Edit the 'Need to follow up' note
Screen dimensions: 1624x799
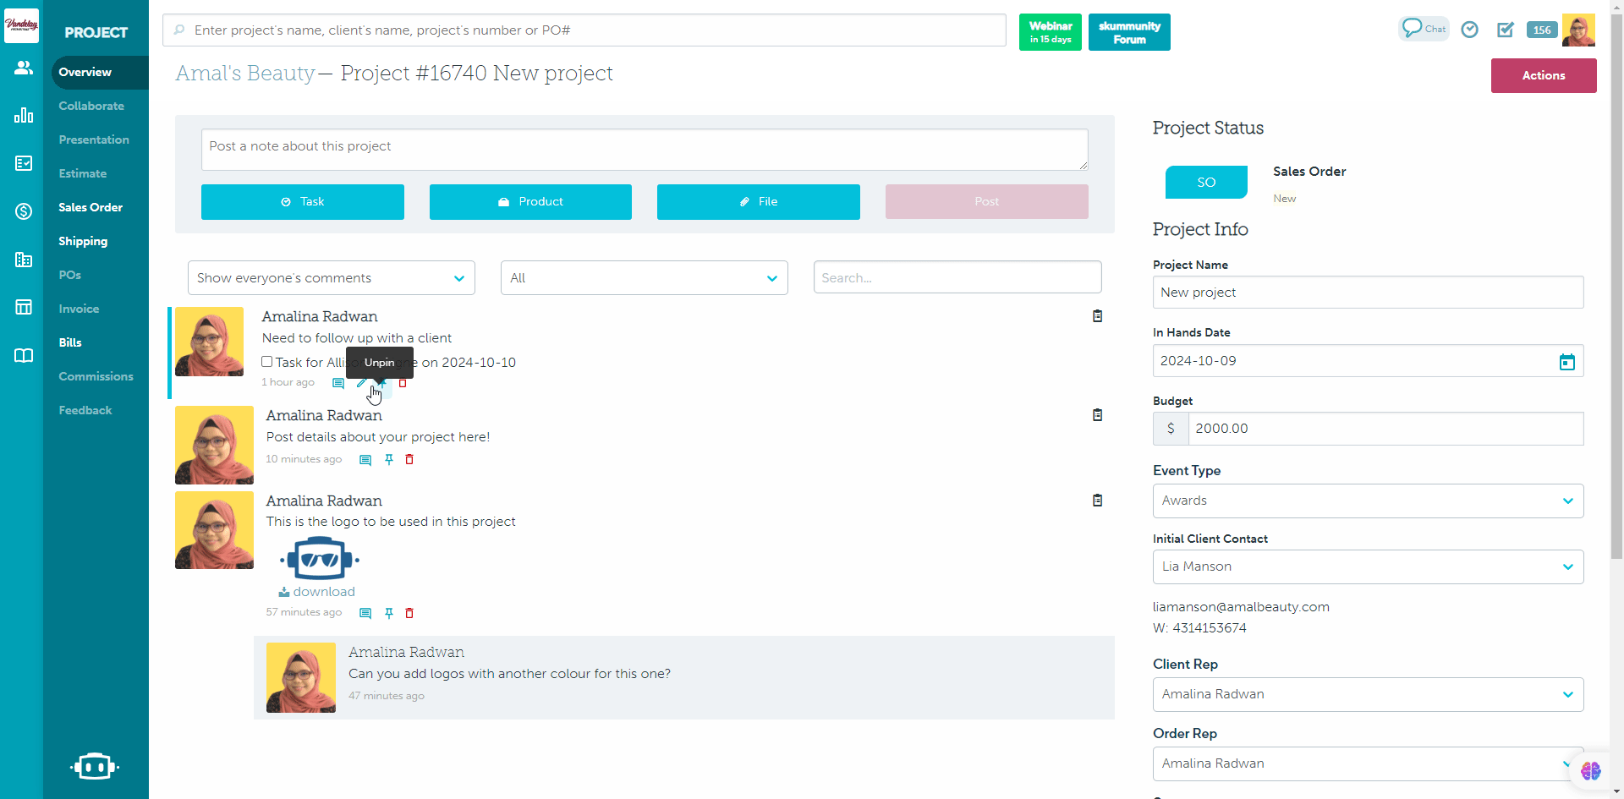click(x=361, y=384)
